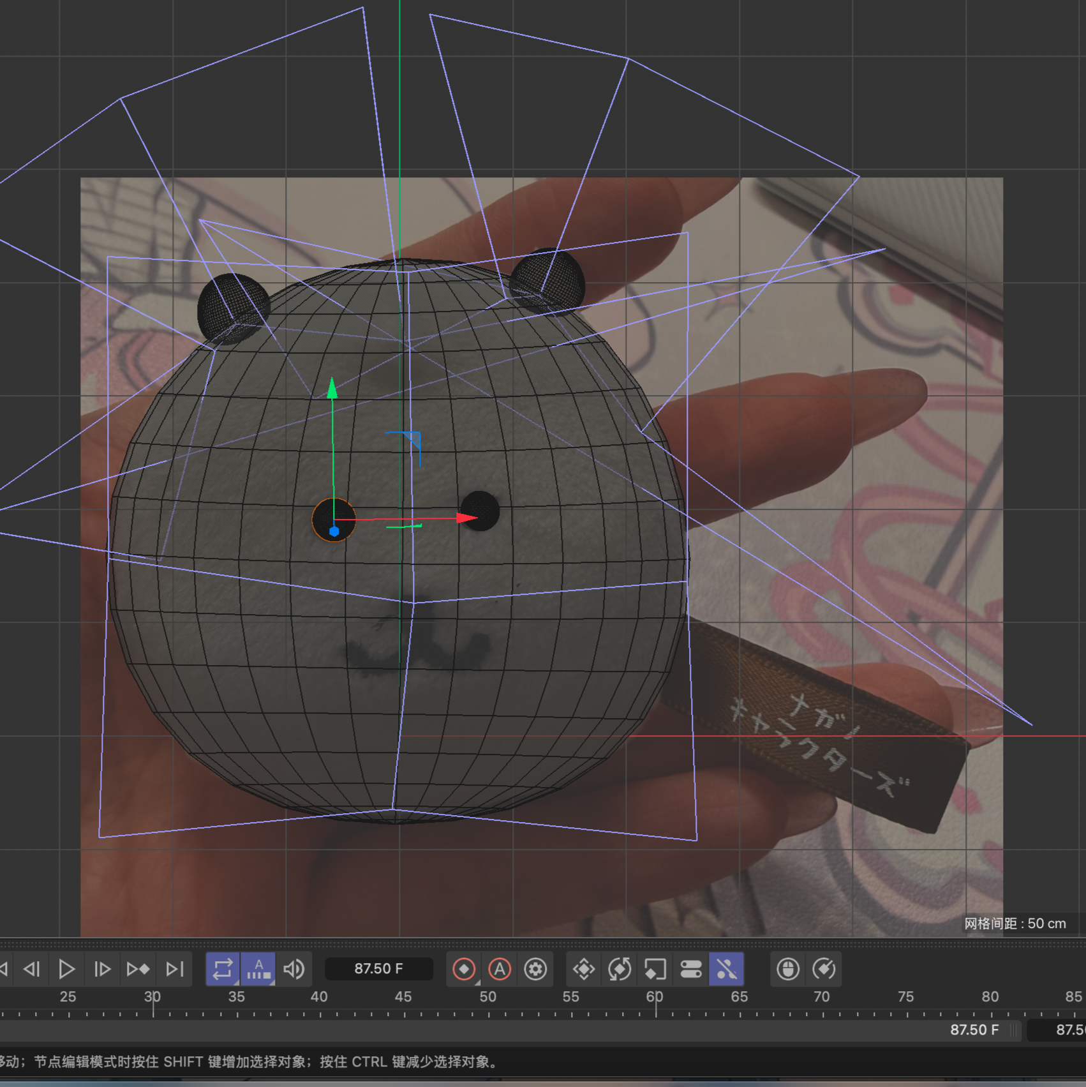1086x1087 pixels.
Task: Toggle position keyframe recording
Action: tap(584, 969)
